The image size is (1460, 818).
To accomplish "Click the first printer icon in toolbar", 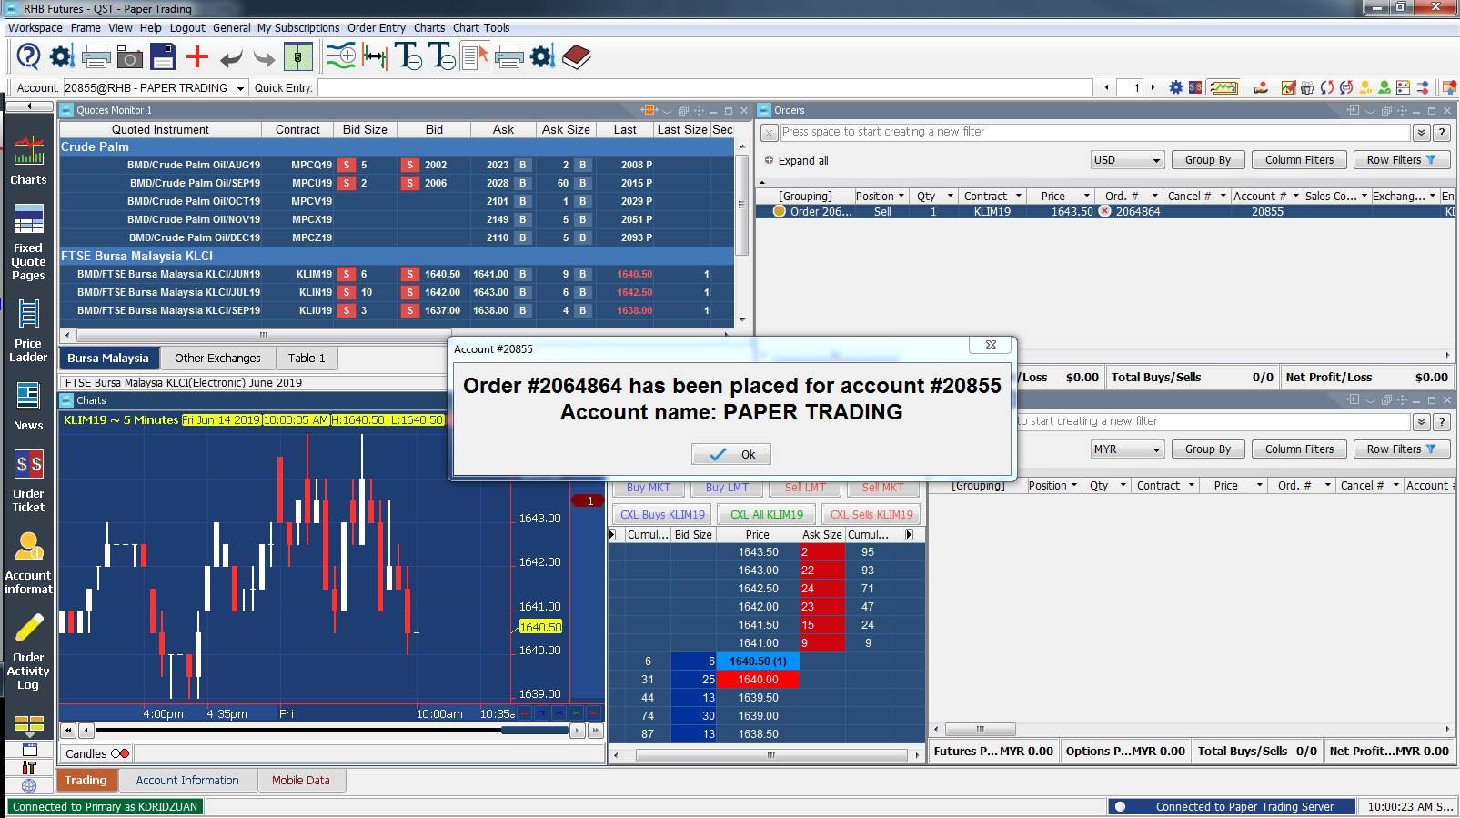I will pyautogui.click(x=96, y=58).
